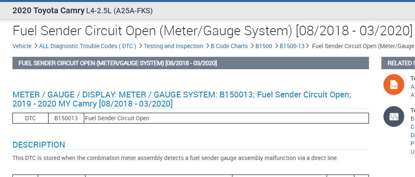
Task: Click the gray Fuel Sender Circuit Open section bar
Action: (190, 63)
